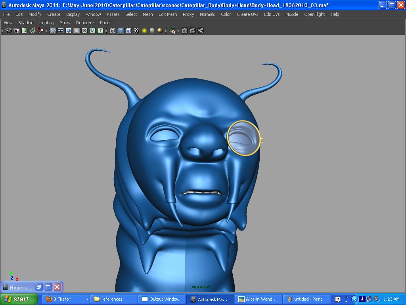Image resolution: width=406 pixels, height=305 pixels.
Task: Open the panel View menu
Action: pyautogui.click(x=8, y=23)
